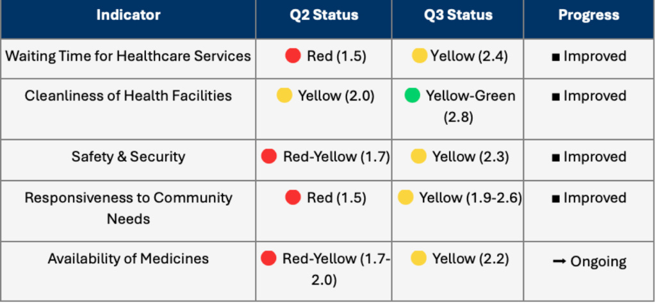The height and width of the screenshot is (303, 656).
Task: Click the yellow dot beside Yellow (2.3)
Action: click(418, 156)
